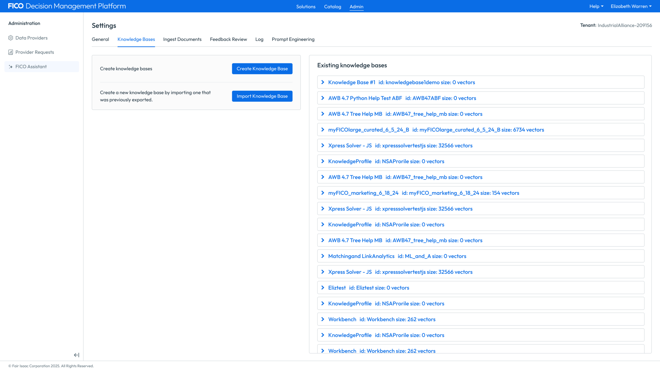Open Provider Requests link in sidebar
The image size is (660, 371).
(35, 52)
